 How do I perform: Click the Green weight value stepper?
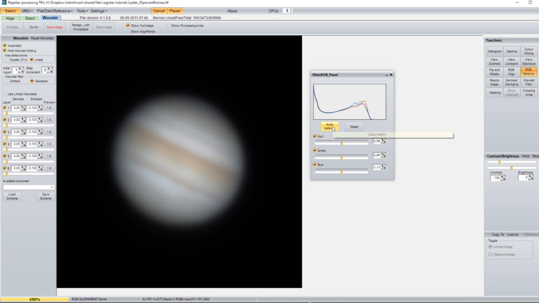point(383,155)
